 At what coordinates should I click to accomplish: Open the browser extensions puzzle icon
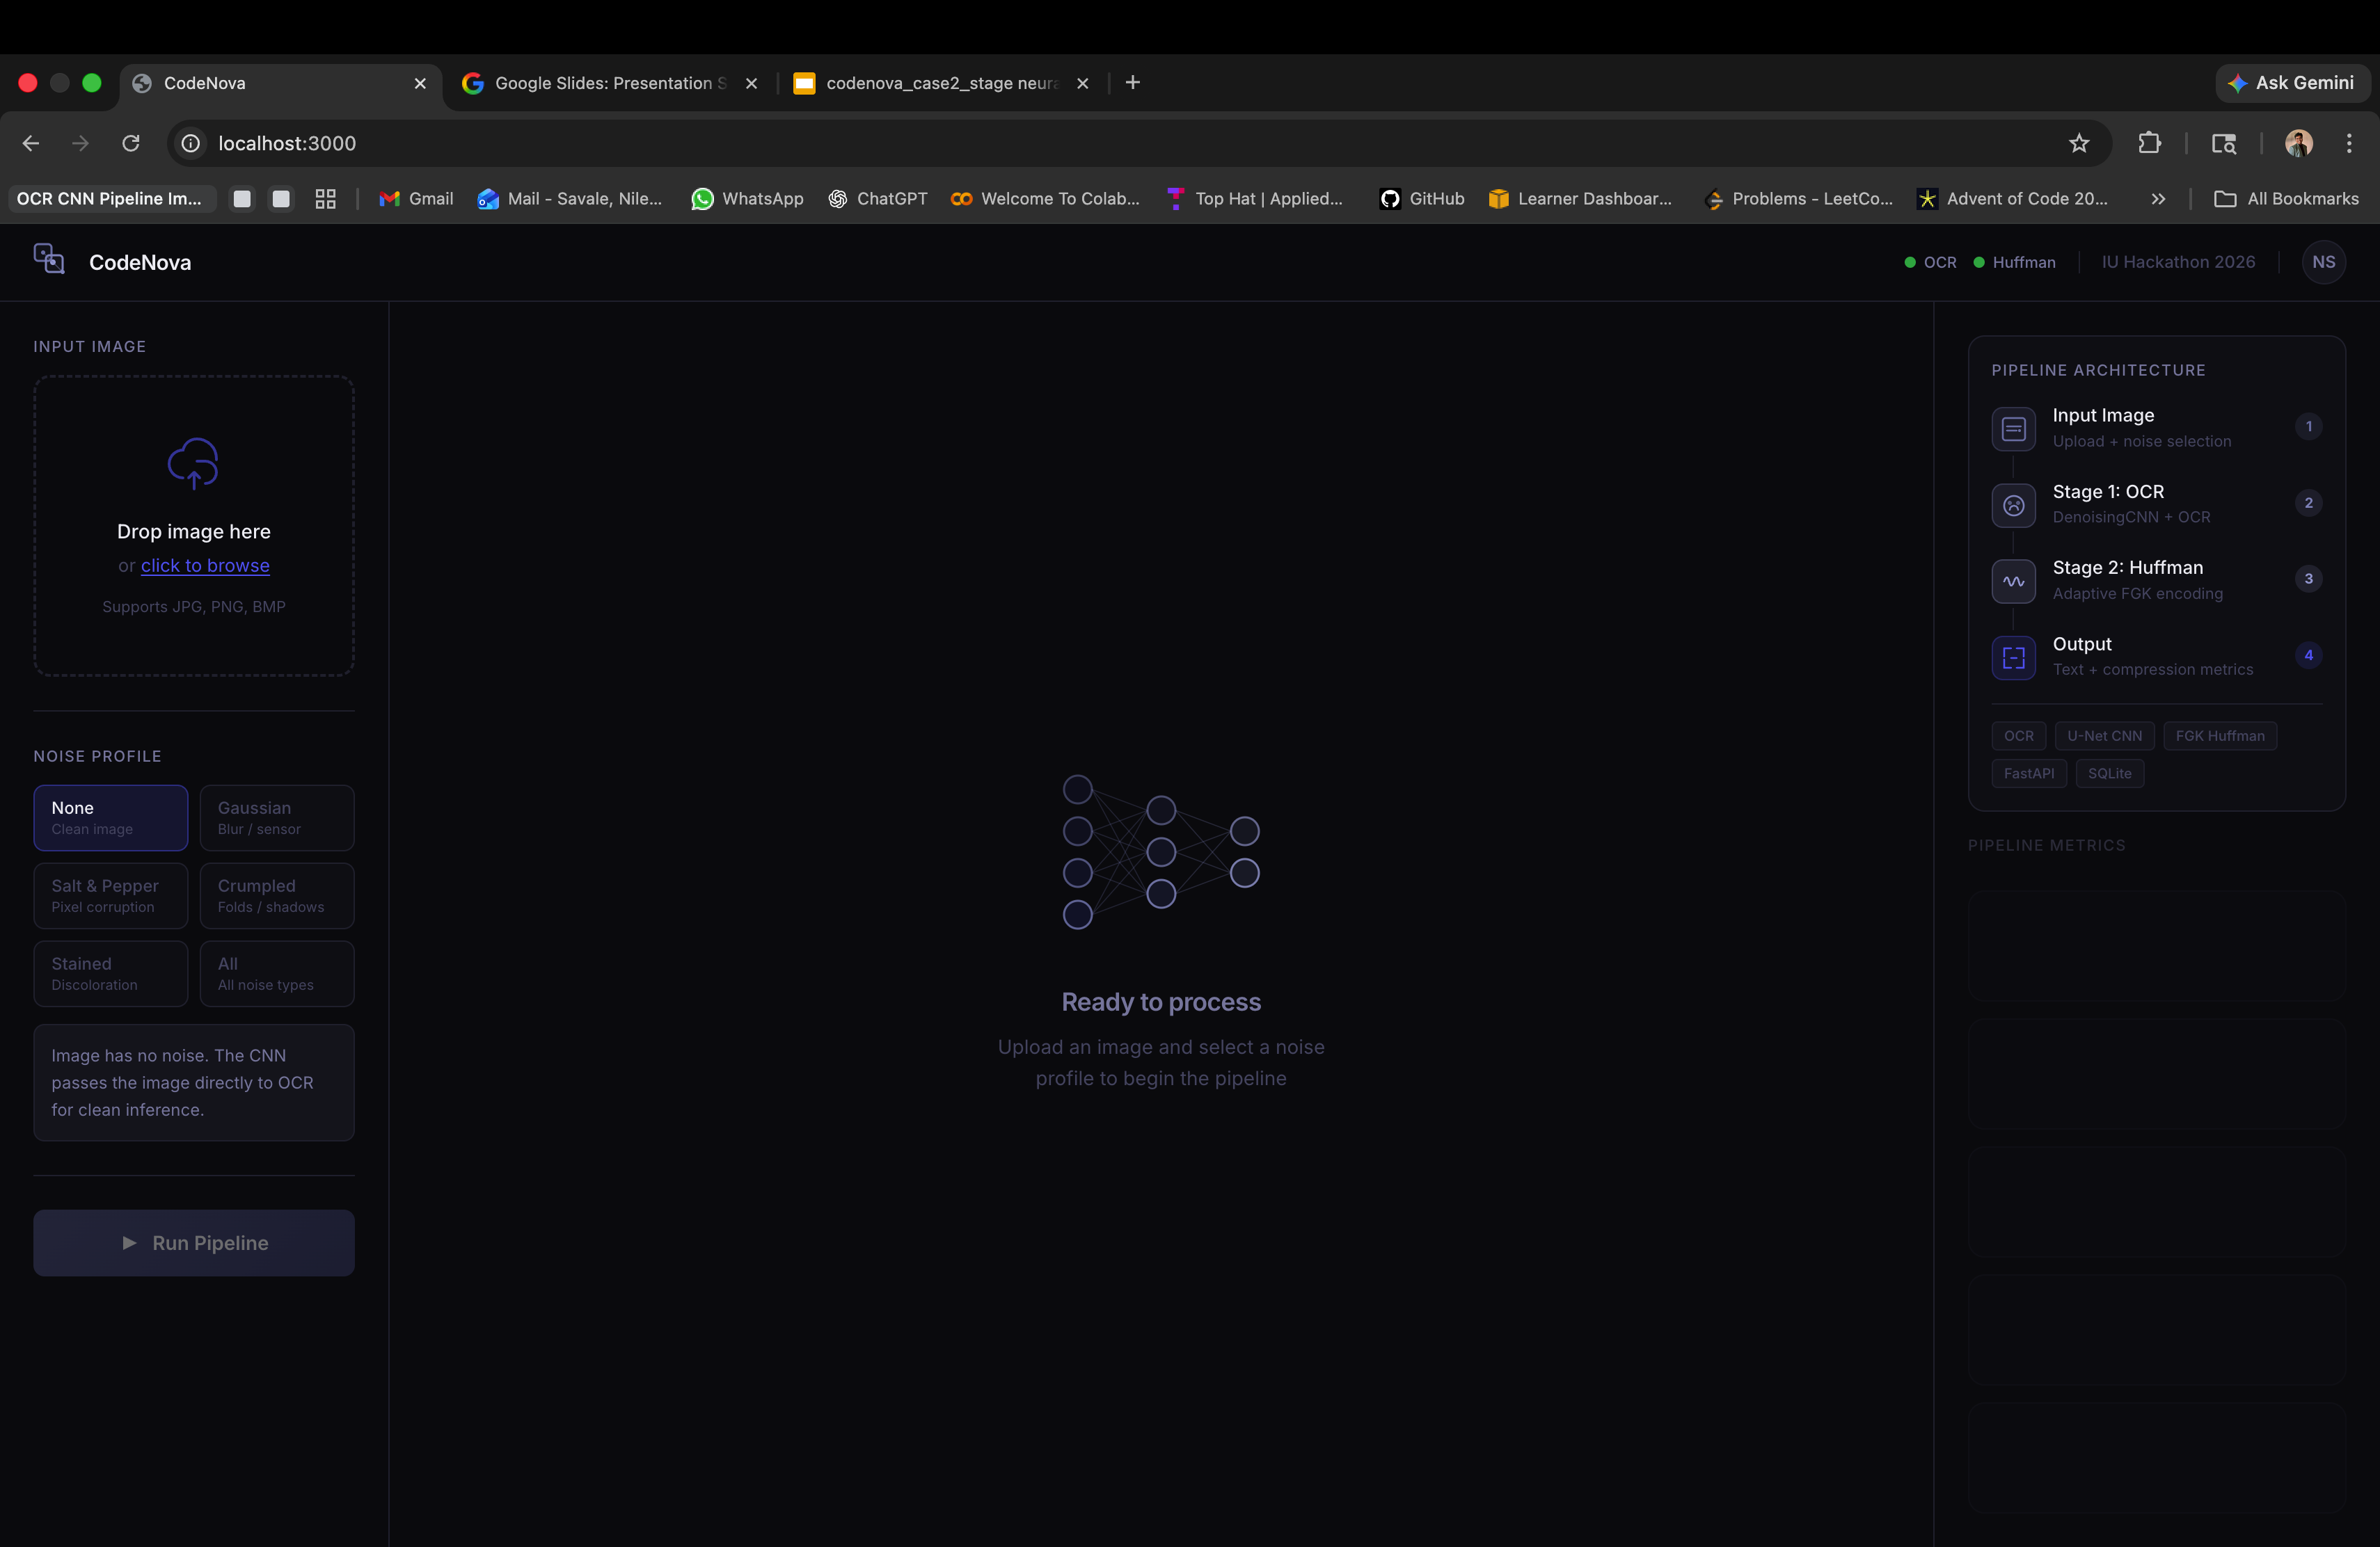(2149, 143)
